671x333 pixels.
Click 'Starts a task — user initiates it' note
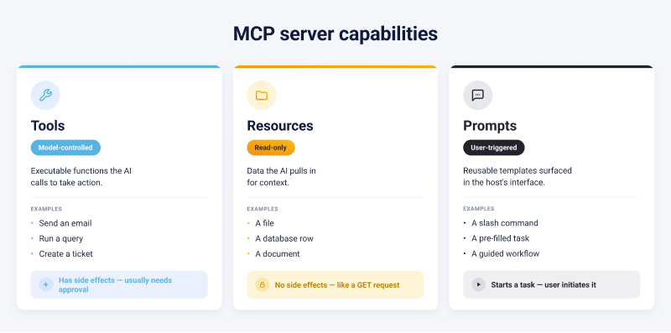point(552,284)
